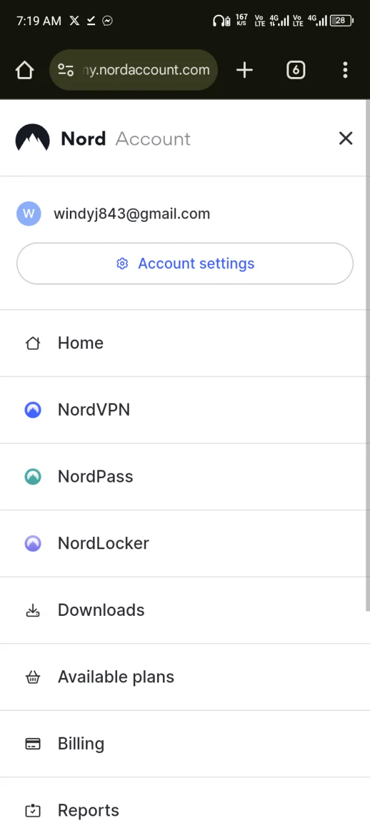Open the site info icon in address bar
This screenshot has width=370, height=828.
coord(66,70)
